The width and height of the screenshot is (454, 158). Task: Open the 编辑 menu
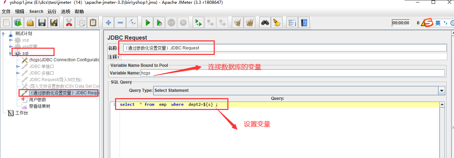coord(20,11)
